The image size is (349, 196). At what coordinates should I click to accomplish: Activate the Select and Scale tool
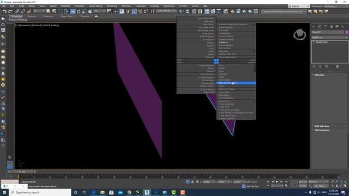(85, 11)
